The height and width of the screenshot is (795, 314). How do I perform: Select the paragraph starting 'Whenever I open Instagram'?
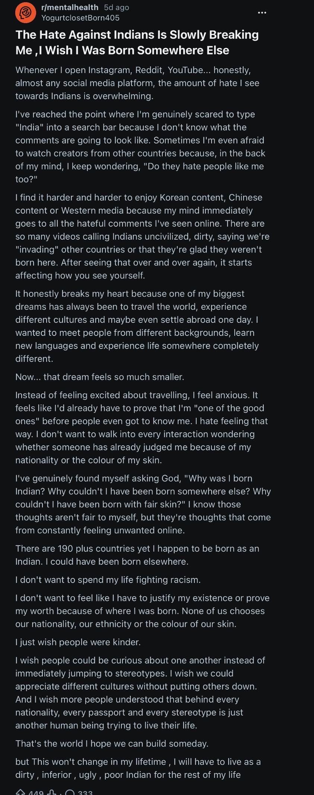(x=137, y=83)
